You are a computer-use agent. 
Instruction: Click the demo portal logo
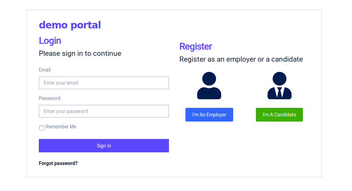pos(70,25)
